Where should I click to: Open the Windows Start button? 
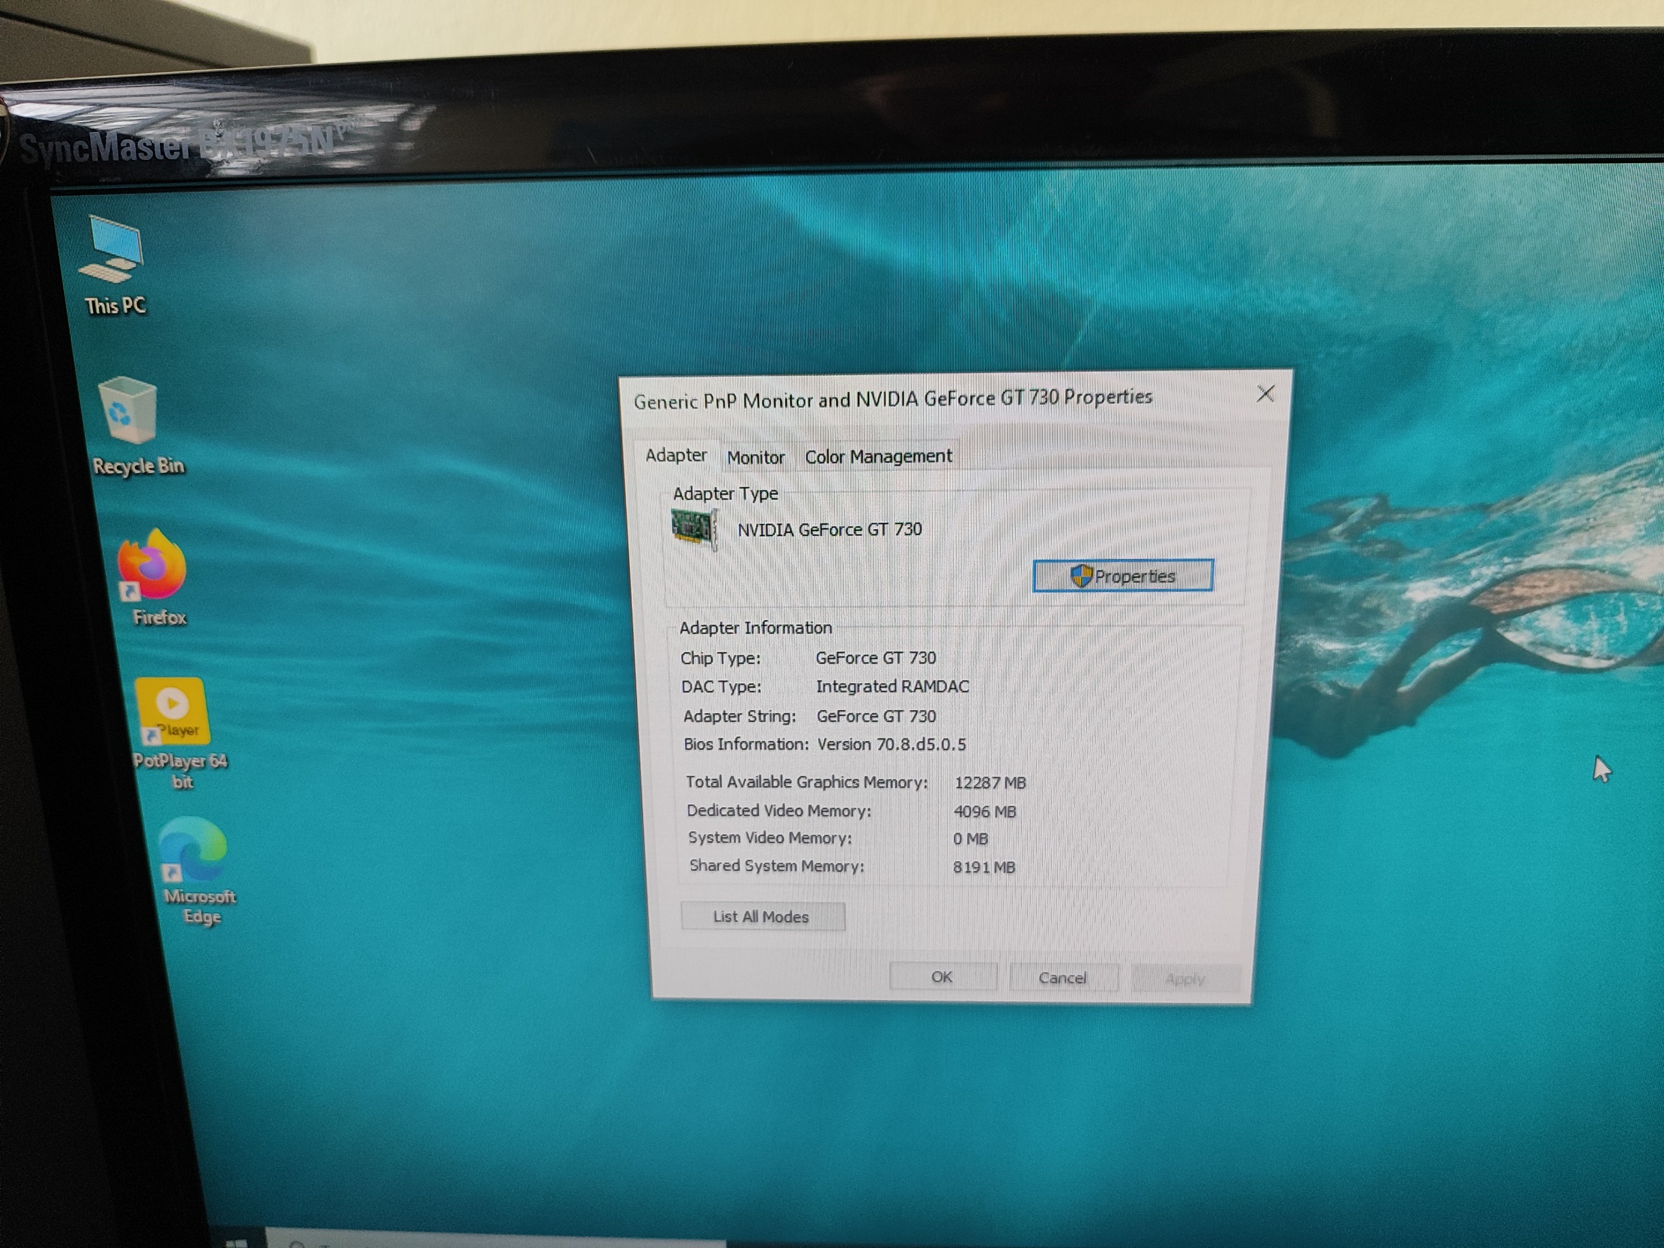pyautogui.click(x=236, y=1243)
